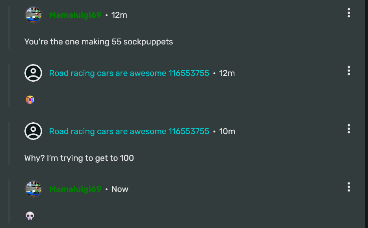This screenshot has width=368, height=228.
Task: Click 12m timestamp beside Road racing cars username
Action: (227, 73)
